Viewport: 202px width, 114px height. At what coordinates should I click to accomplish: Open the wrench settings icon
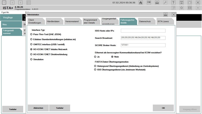click(x=165, y=3)
